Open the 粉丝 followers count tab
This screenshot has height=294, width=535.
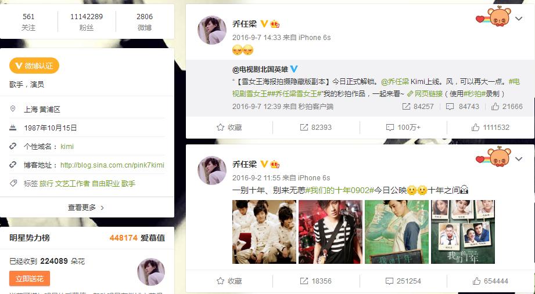point(87,21)
